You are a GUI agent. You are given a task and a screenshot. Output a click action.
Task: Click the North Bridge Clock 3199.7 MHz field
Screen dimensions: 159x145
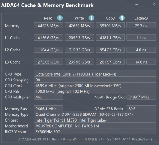[141, 97]
